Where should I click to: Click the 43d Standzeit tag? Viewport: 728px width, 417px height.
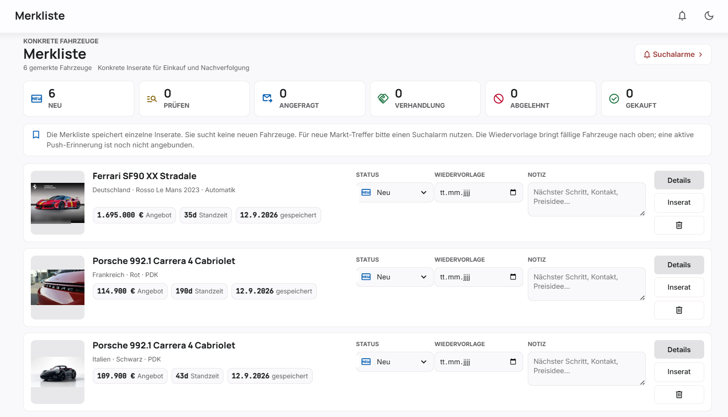tap(197, 376)
